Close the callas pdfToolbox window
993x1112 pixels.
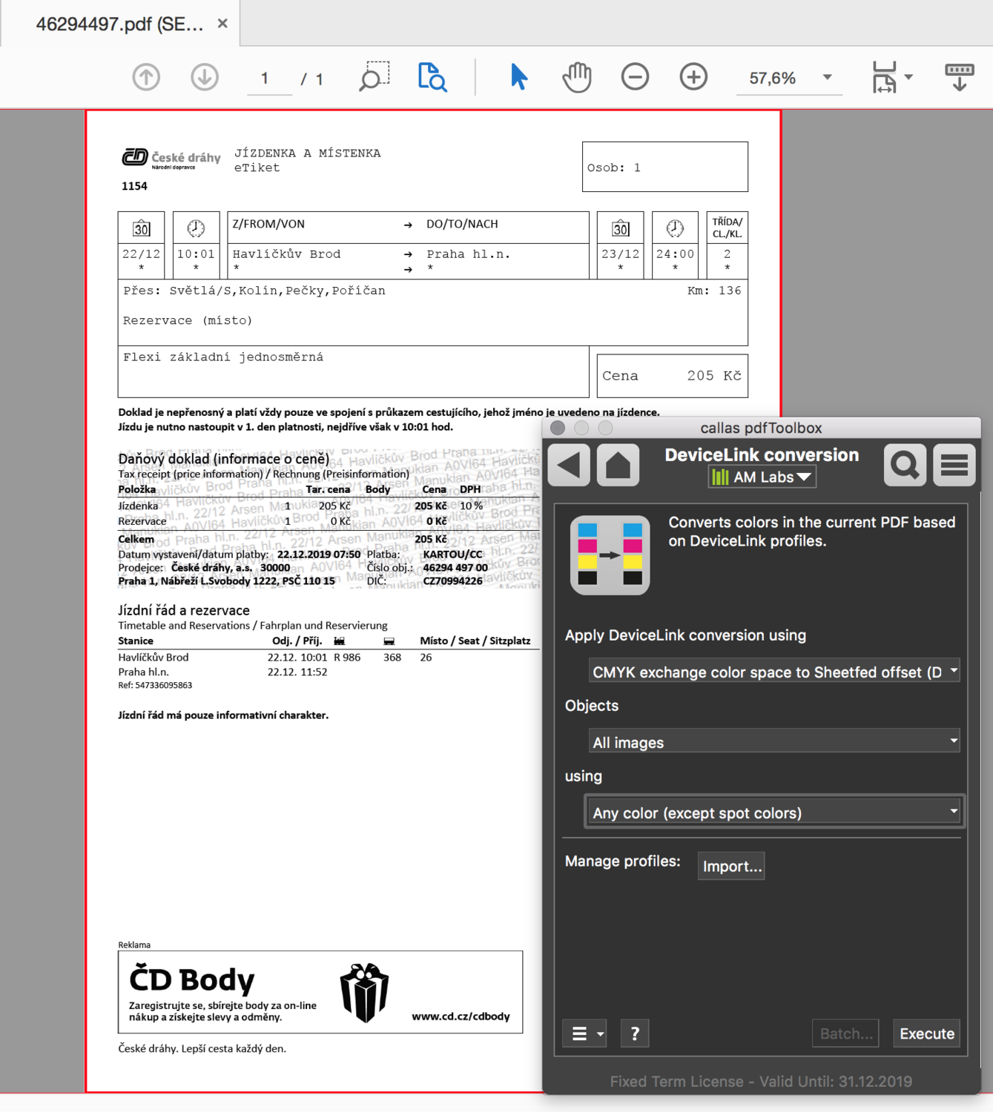pyautogui.click(x=558, y=428)
